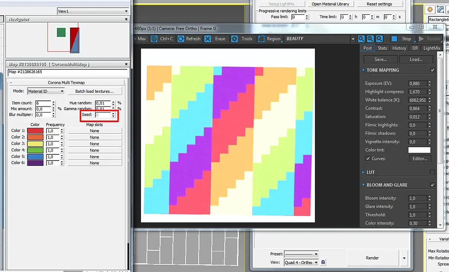
Task: Open the Mode Material ID dropdown
Action: click(46, 91)
